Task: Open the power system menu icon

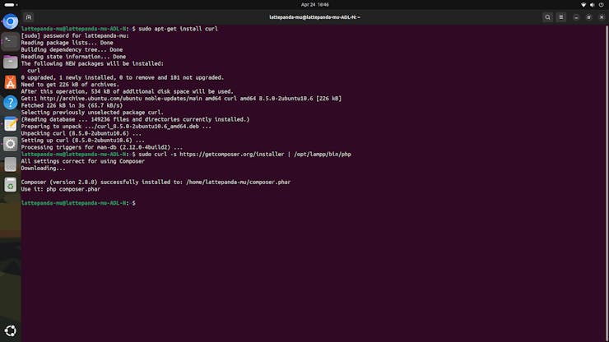Action: point(602,5)
